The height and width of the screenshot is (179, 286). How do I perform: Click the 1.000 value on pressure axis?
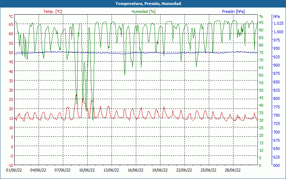278,32
